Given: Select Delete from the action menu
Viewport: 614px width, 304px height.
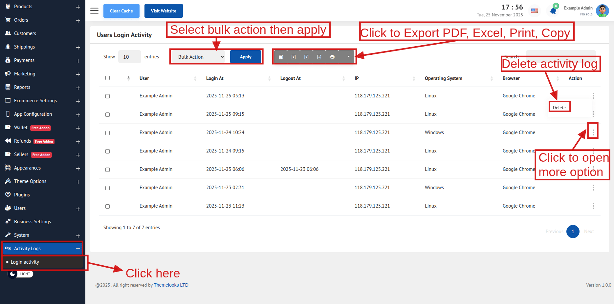Looking at the screenshot, I should coord(559,108).
